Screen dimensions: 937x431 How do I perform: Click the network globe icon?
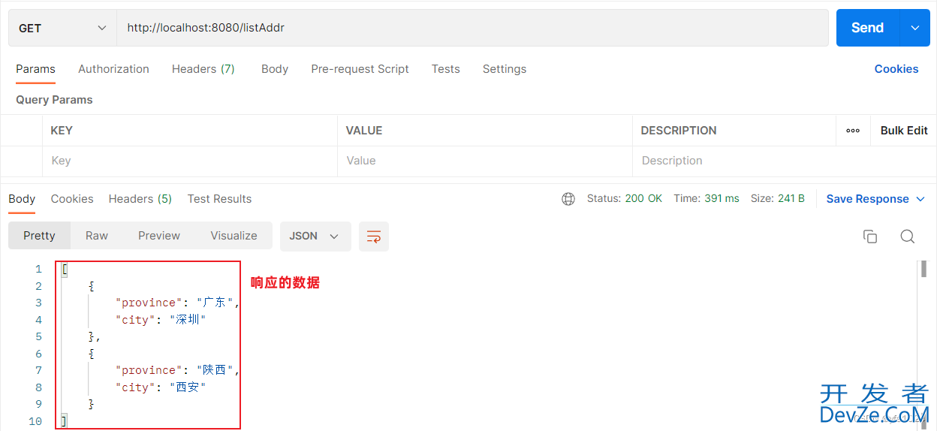coord(568,199)
